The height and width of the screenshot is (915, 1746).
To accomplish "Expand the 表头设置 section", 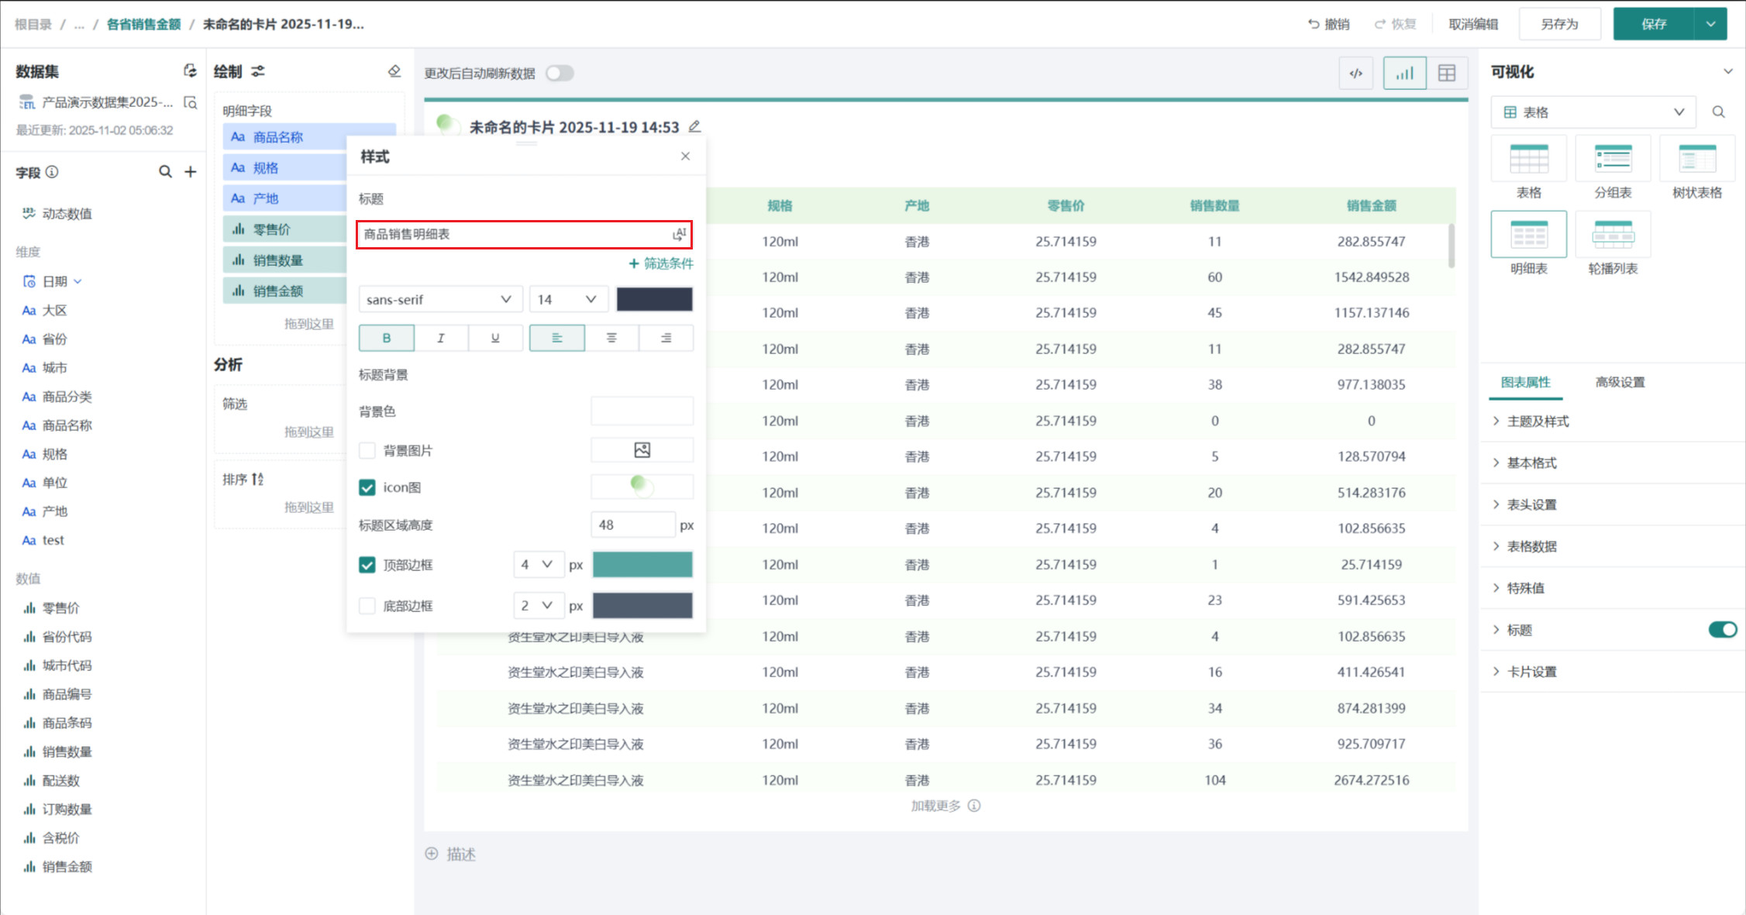I will 1531,504.
